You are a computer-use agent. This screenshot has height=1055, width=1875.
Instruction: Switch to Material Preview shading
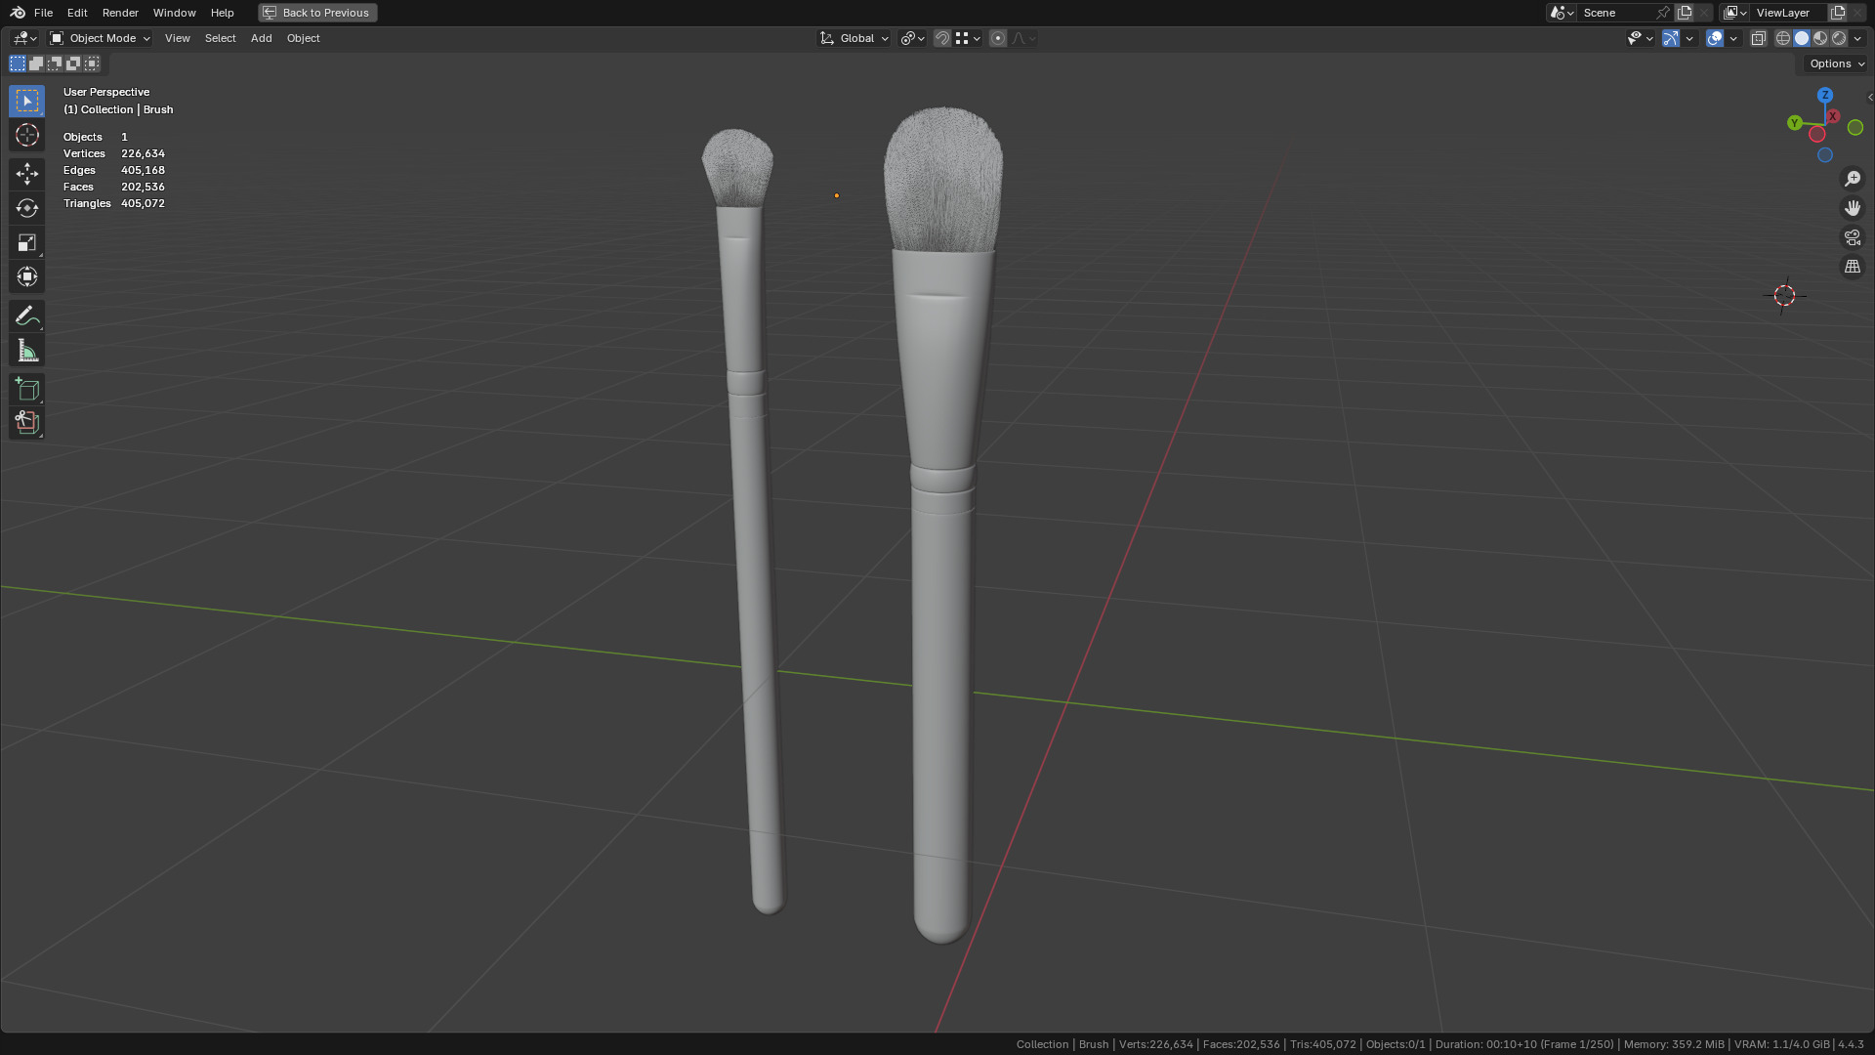point(1820,38)
